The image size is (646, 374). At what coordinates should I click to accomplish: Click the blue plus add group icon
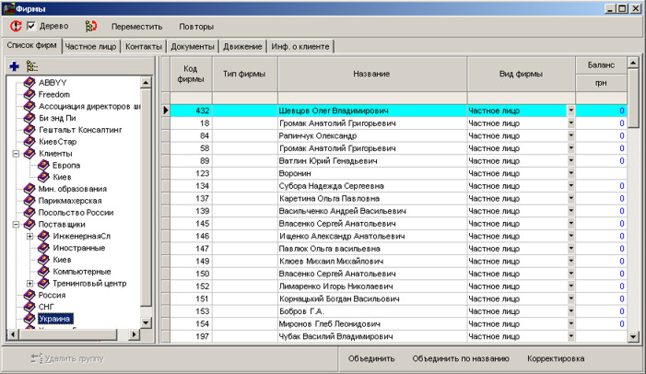pos(14,66)
